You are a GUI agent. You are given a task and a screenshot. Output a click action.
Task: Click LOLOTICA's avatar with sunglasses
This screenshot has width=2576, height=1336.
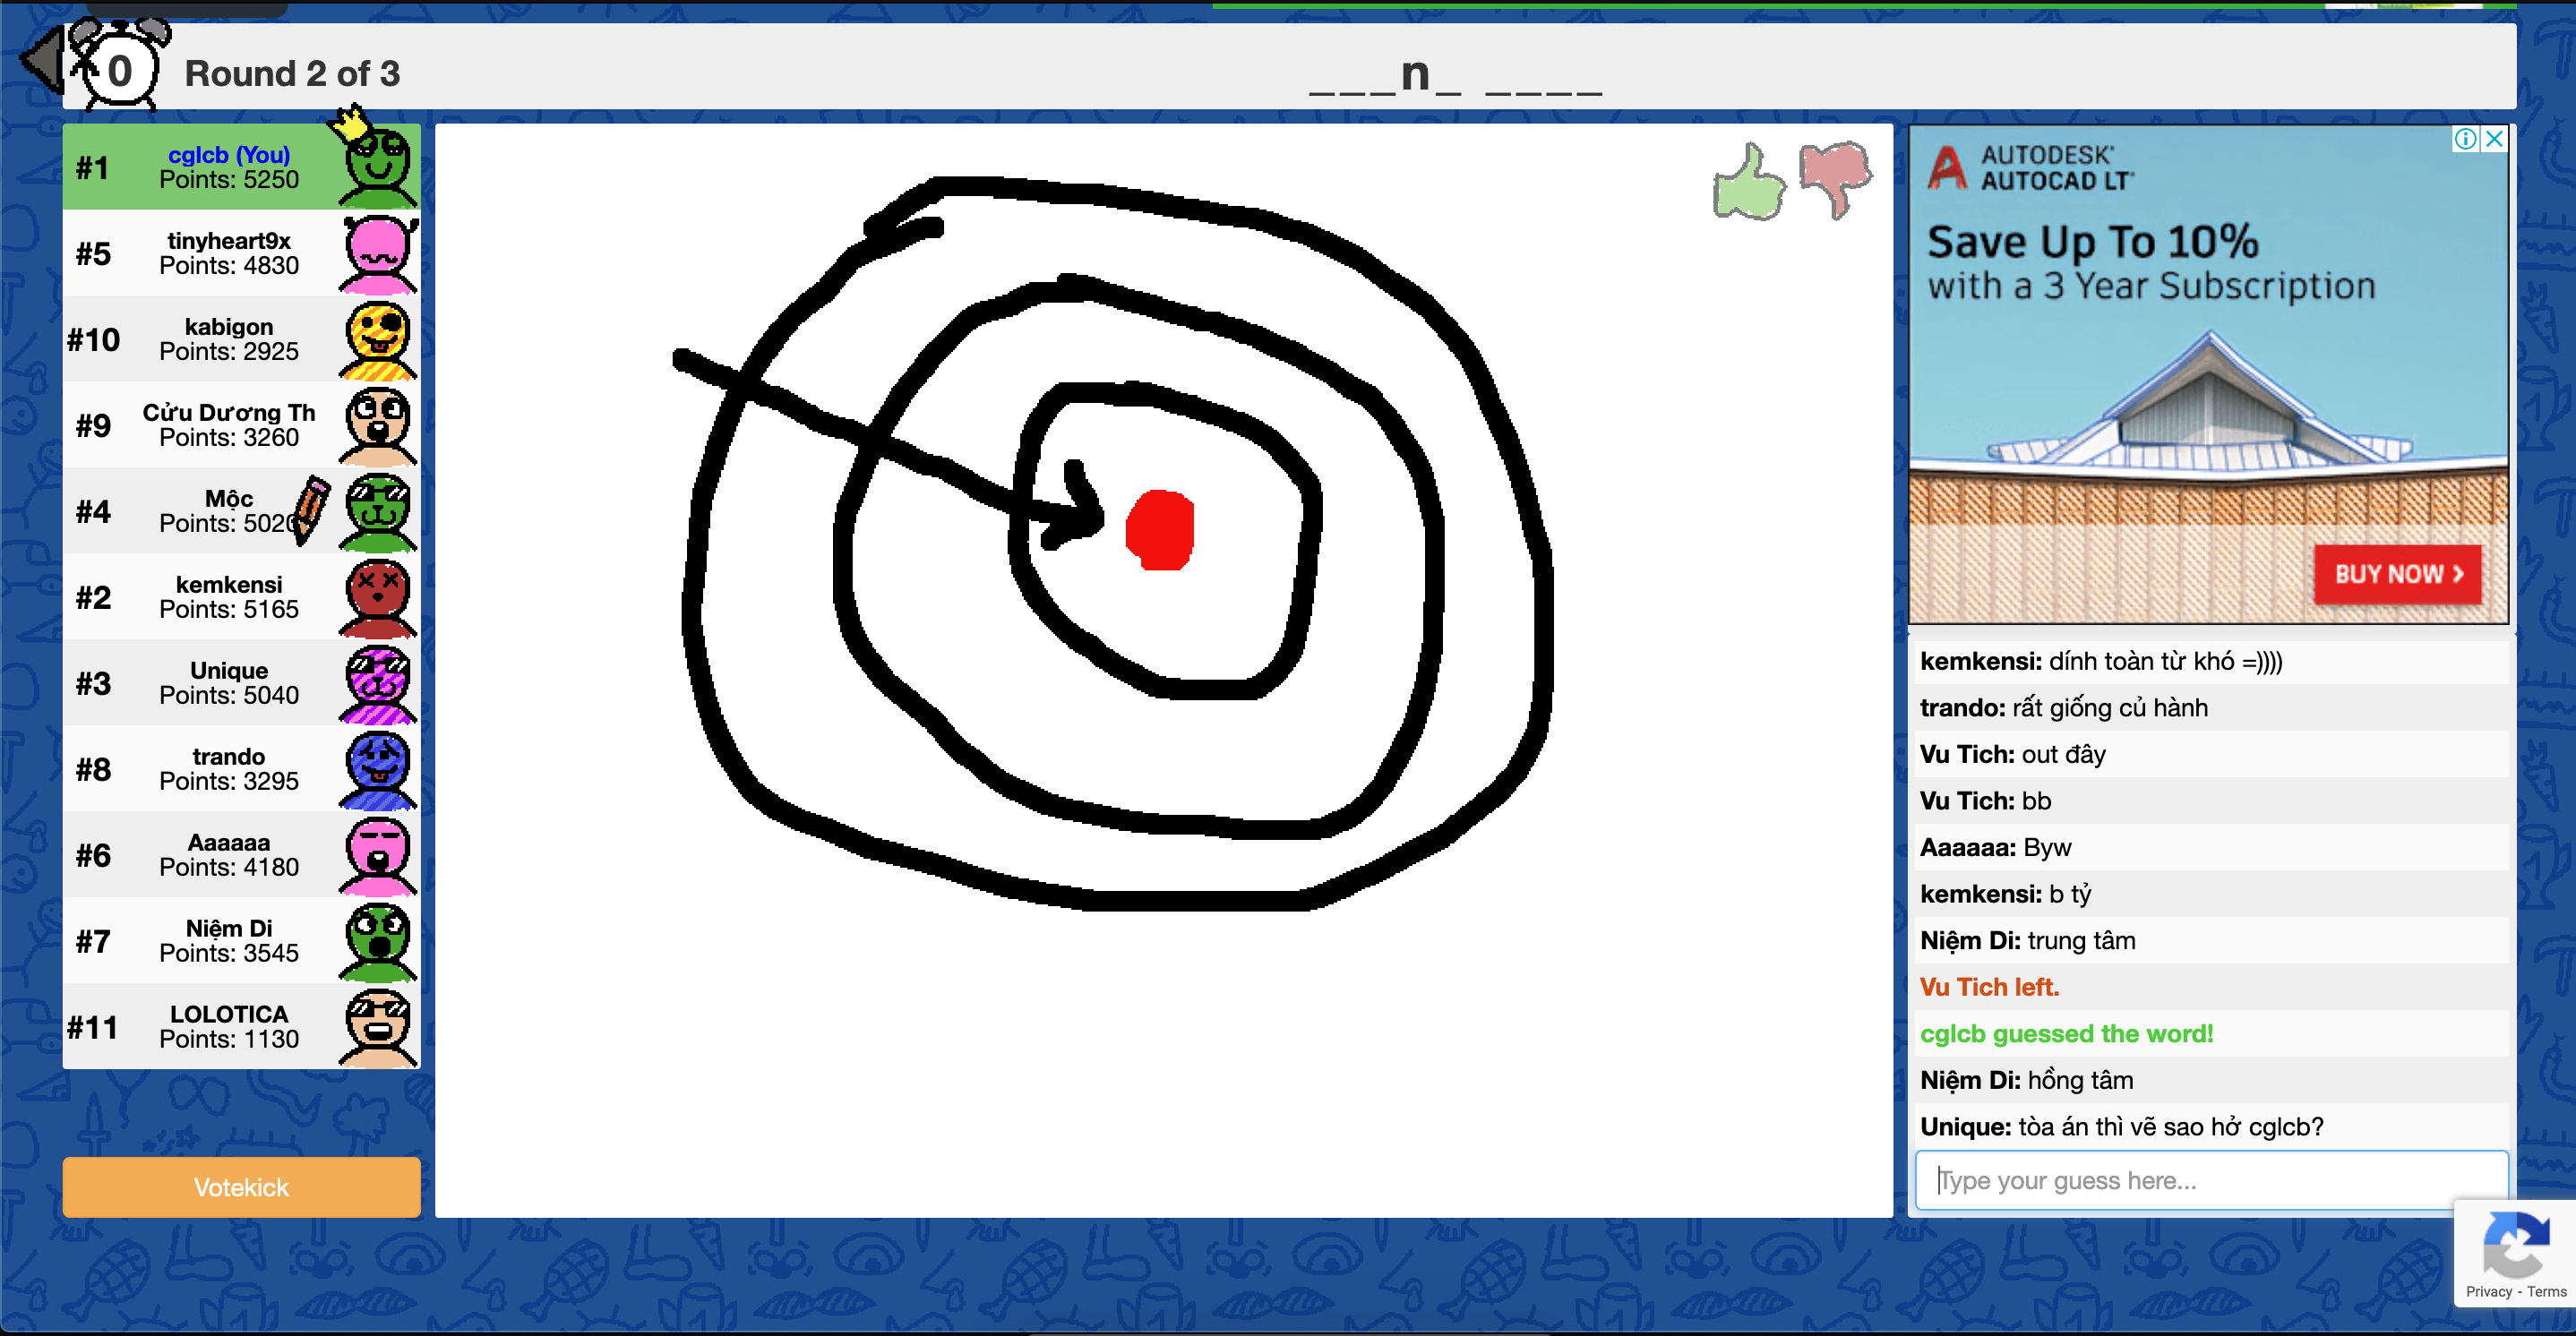coord(377,1027)
